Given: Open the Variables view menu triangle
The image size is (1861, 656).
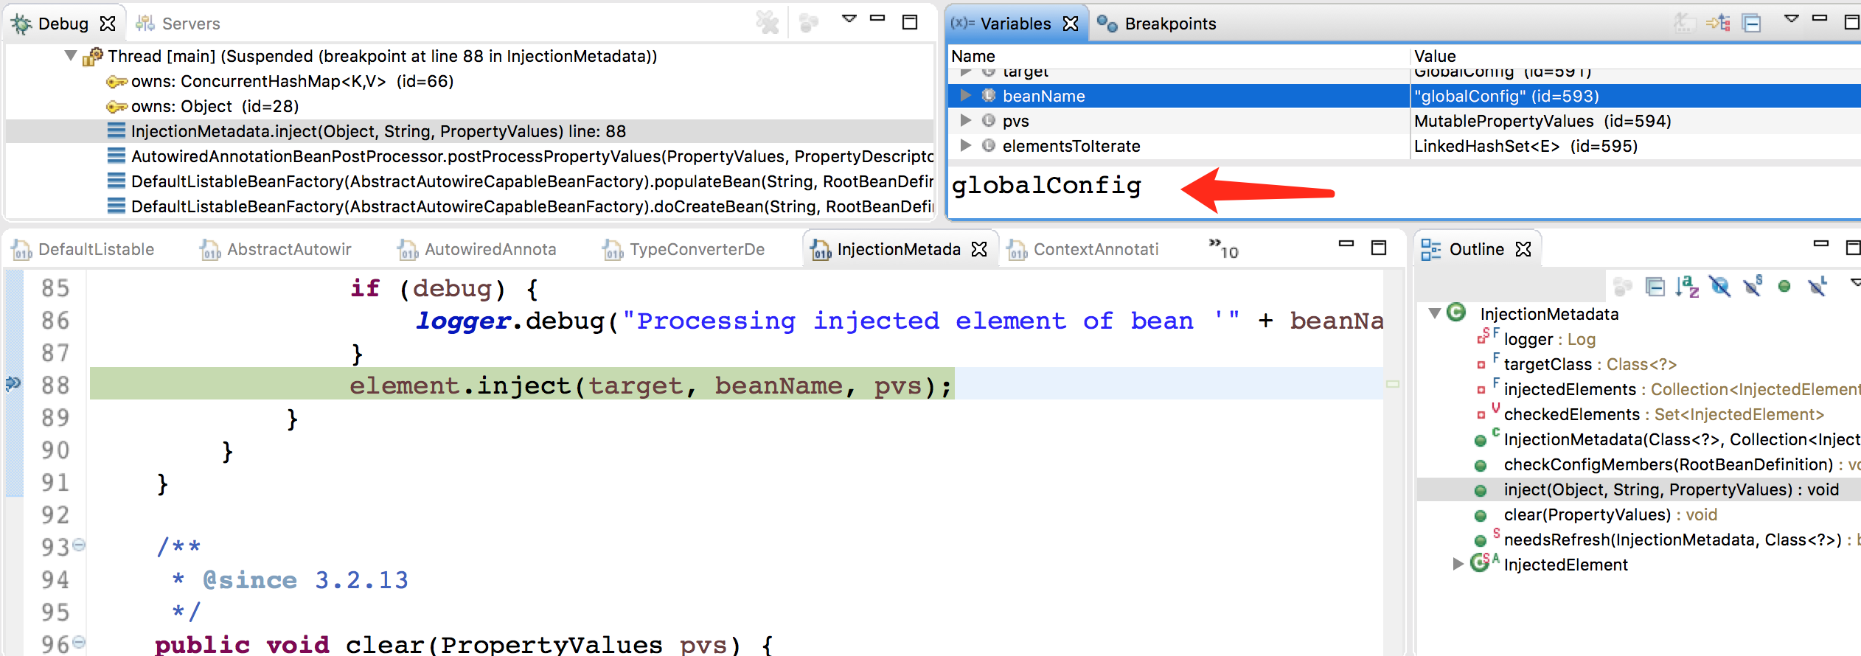Looking at the screenshot, I should coord(1792,18).
